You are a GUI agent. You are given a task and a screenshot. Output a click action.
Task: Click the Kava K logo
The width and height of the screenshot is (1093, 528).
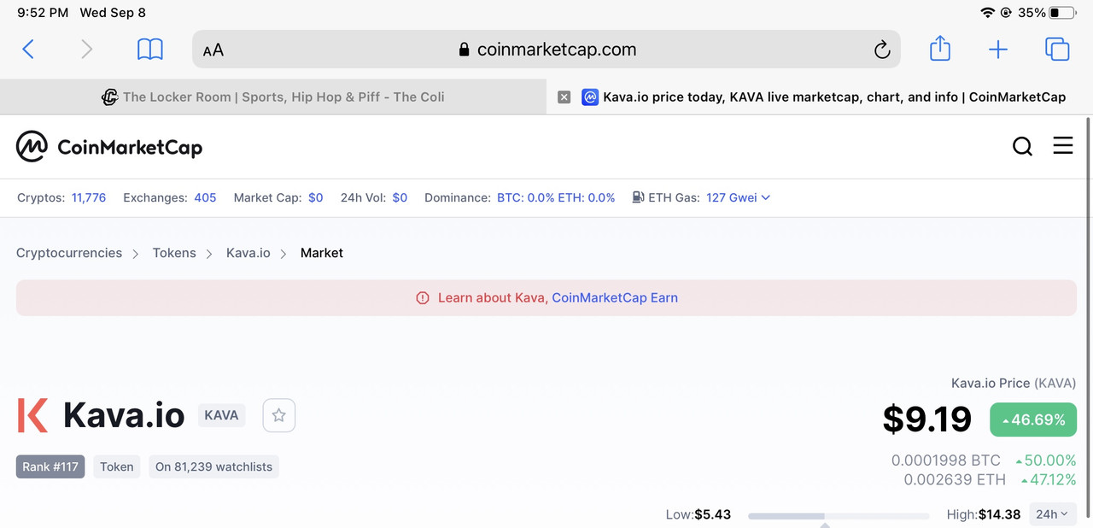[x=32, y=415]
